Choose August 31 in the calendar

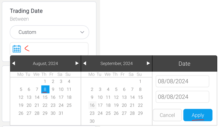click(x=61, y=113)
